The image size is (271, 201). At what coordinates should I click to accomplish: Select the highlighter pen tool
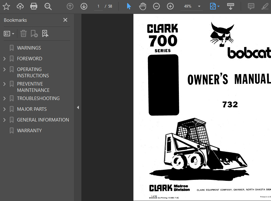[x=265, y=6]
